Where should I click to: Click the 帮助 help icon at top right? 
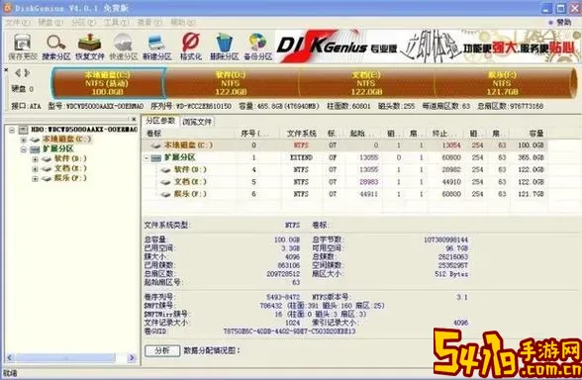click(x=560, y=22)
